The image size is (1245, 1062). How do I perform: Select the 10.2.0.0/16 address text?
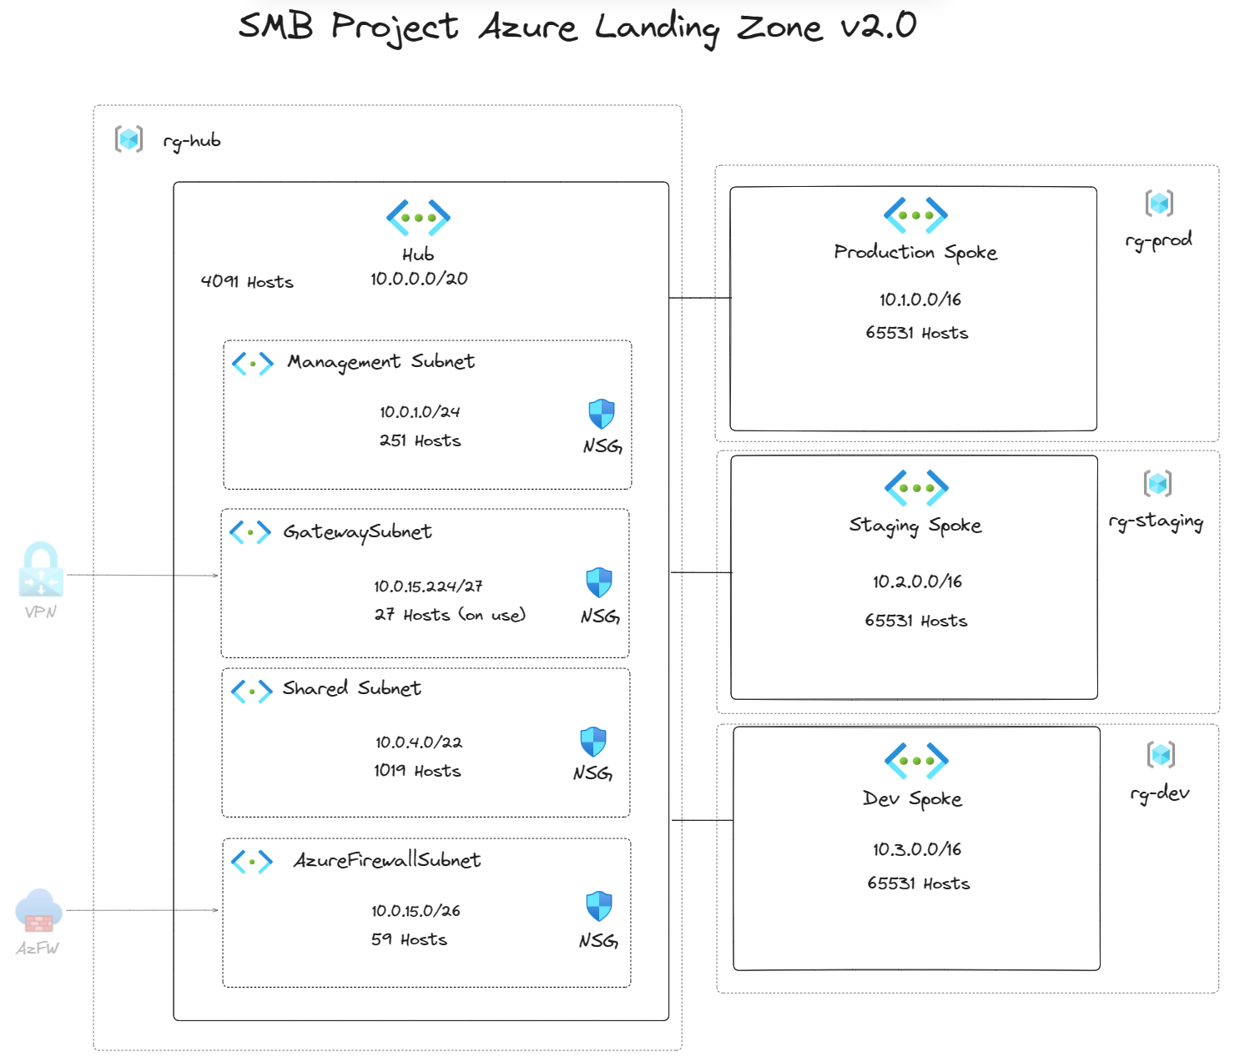click(918, 581)
